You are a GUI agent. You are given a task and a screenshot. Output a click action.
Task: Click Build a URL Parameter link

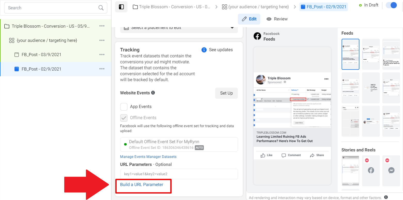click(142, 185)
